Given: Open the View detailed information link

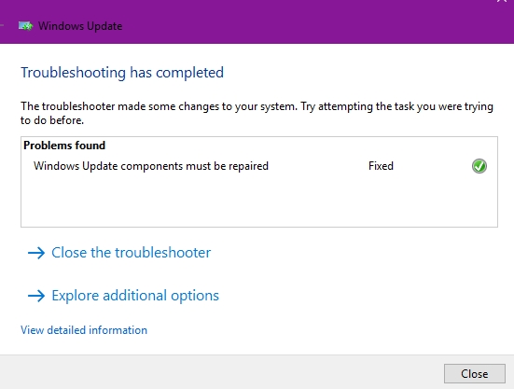Looking at the screenshot, I should pyautogui.click(x=84, y=330).
